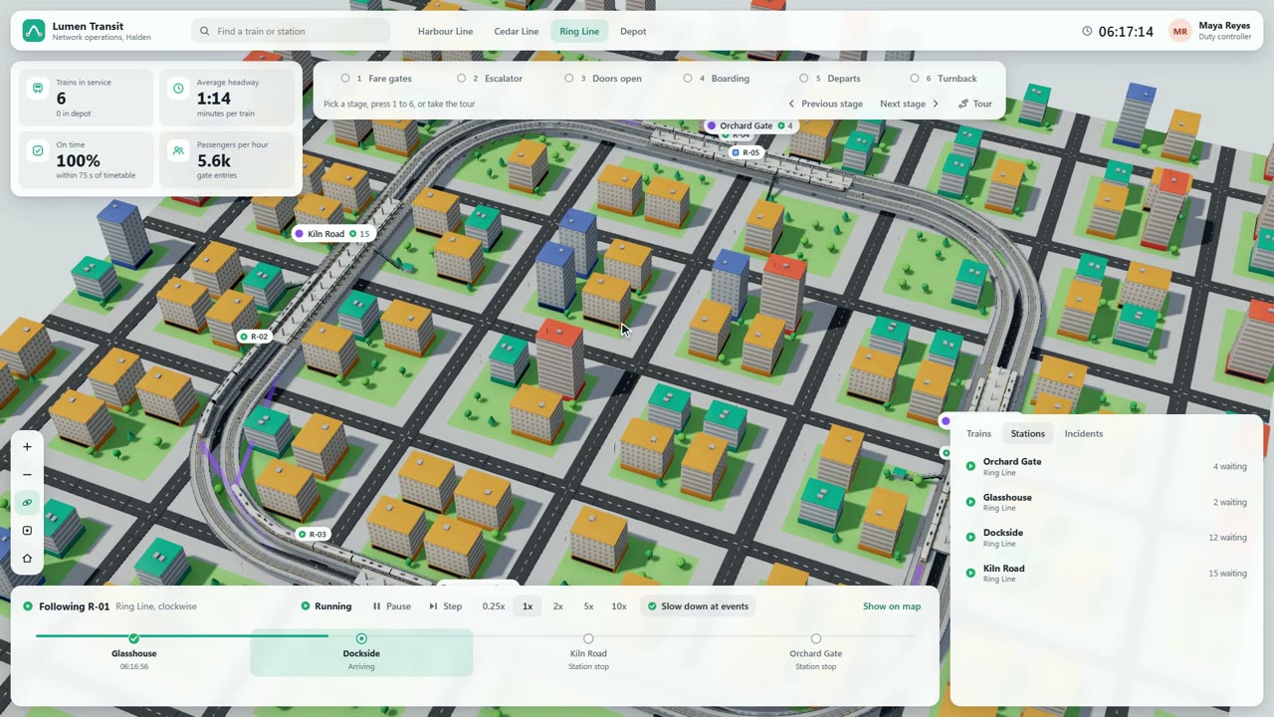The height and width of the screenshot is (717, 1274).
Task: Go to Previous stage
Action: 825,104
